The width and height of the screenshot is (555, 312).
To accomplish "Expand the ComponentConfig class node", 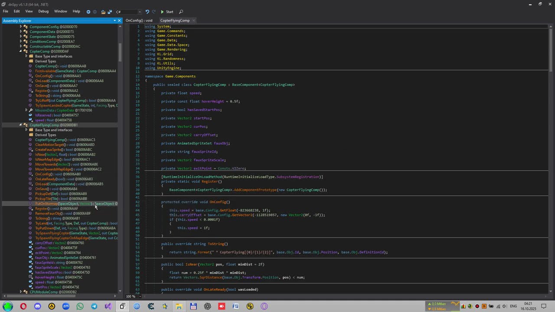I will click(x=20, y=27).
